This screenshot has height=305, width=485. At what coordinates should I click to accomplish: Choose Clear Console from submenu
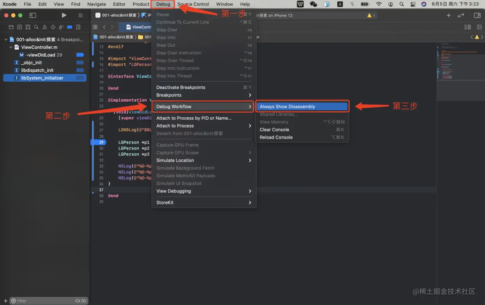[302, 129]
